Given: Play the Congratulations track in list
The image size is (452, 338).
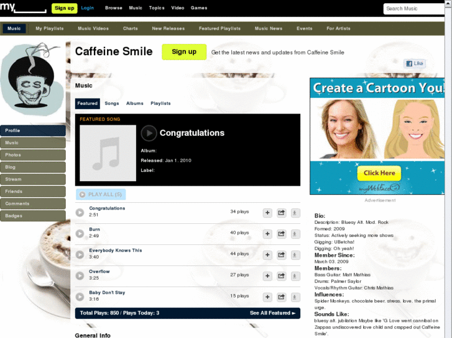Looking at the screenshot, I should coord(80,213).
